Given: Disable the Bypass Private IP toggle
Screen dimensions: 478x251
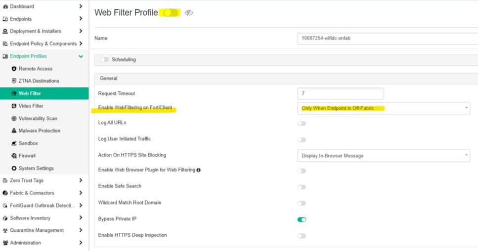Looking at the screenshot, I should [x=302, y=219].
